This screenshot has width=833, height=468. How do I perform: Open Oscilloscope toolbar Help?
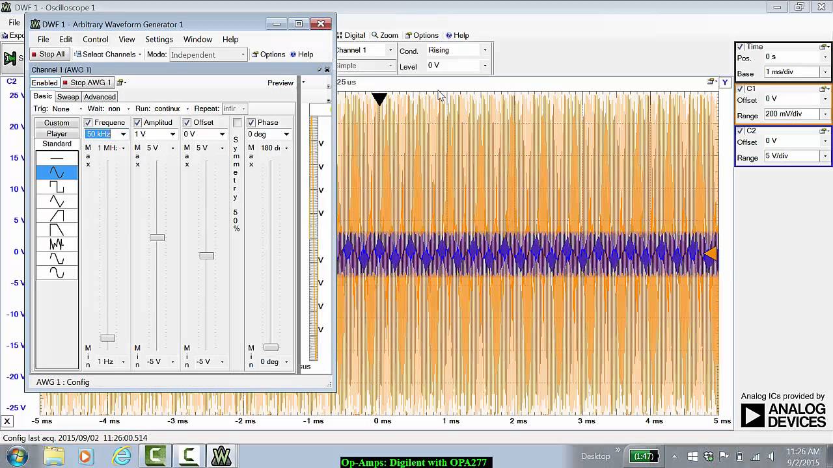457,35
